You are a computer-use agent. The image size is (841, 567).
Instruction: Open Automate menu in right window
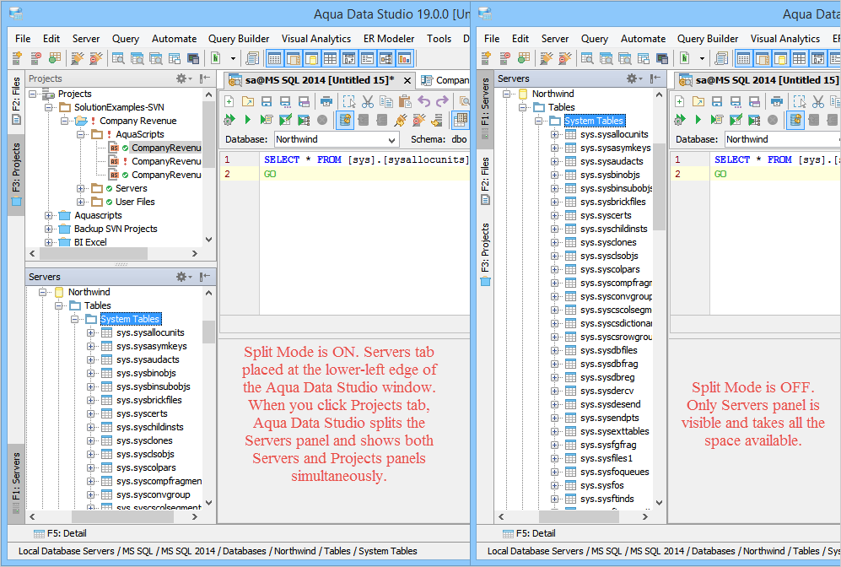(643, 39)
